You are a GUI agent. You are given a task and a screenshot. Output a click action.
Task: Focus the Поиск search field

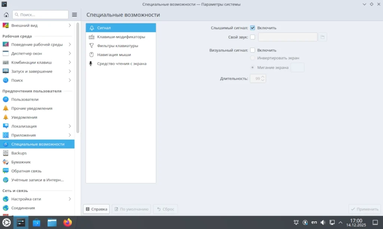tap(40, 15)
